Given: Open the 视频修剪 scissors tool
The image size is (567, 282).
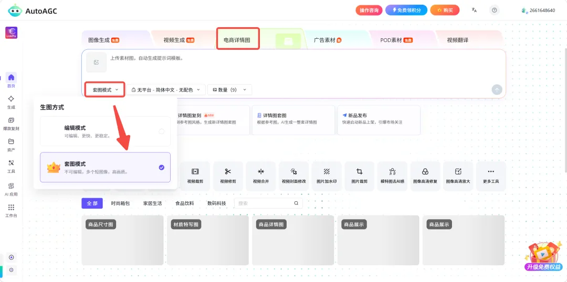Looking at the screenshot, I should coord(228,176).
